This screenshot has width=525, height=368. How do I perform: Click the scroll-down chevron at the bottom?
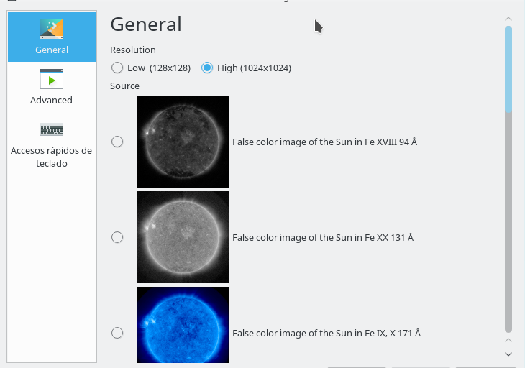[508, 354]
